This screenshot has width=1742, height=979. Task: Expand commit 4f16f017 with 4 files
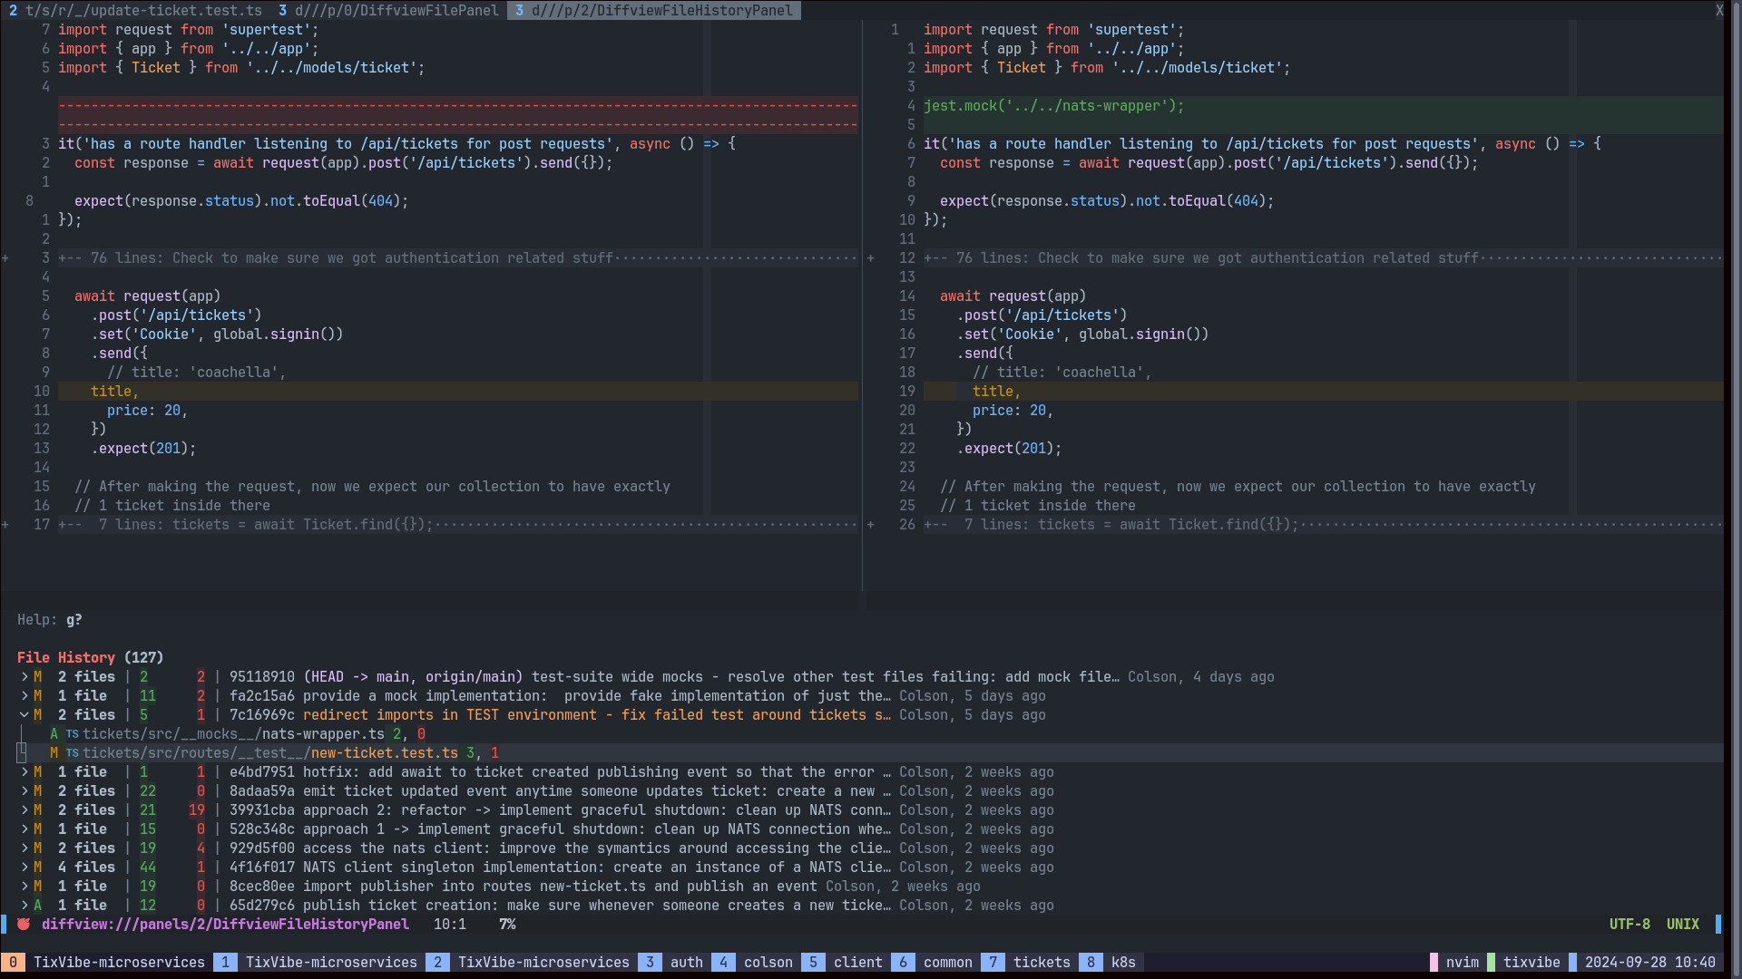(24, 868)
